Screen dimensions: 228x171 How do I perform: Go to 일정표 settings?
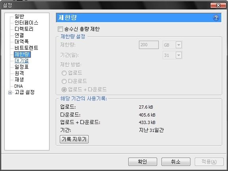point(22,67)
